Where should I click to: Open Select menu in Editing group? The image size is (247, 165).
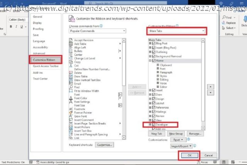pyautogui.click(x=229, y=28)
